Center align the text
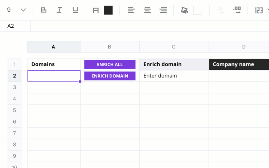The image size is (269, 168). [x=147, y=10]
